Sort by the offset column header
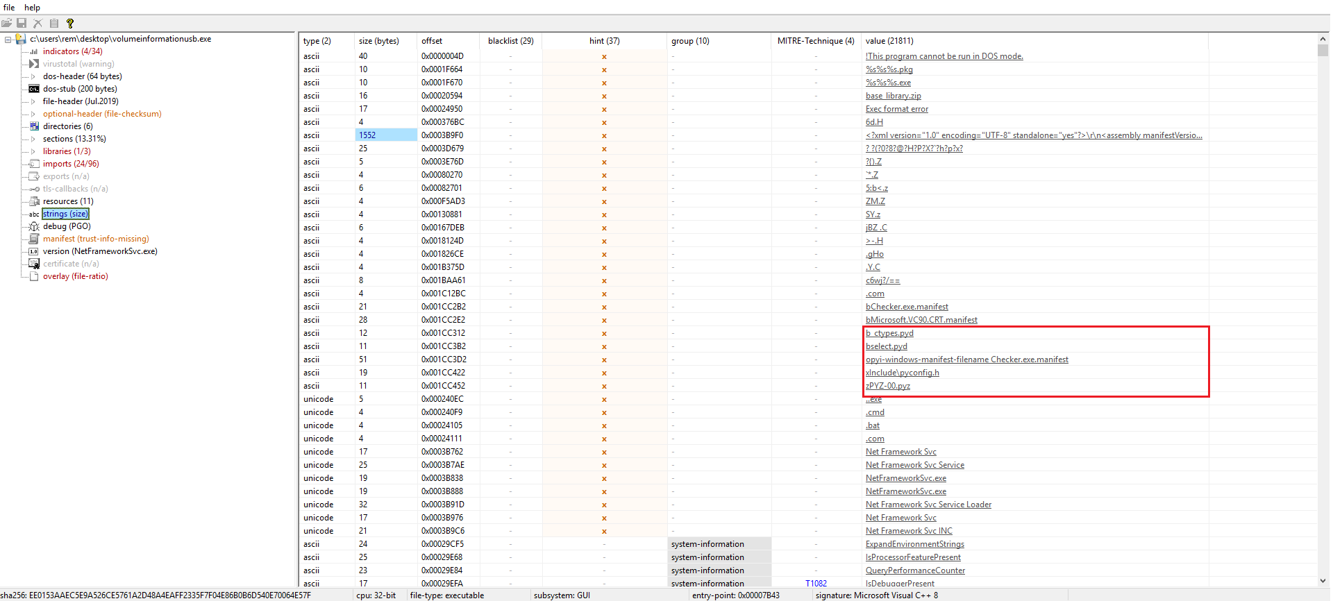The height and width of the screenshot is (601, 1333). point(448,41)
